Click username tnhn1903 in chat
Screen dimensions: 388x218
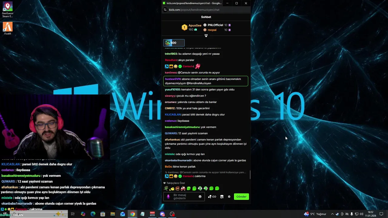click(x=171, y=54)
